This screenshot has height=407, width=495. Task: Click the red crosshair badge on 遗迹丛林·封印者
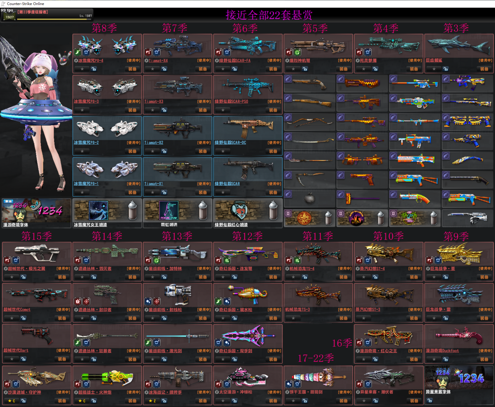click(x=86, y=301)
